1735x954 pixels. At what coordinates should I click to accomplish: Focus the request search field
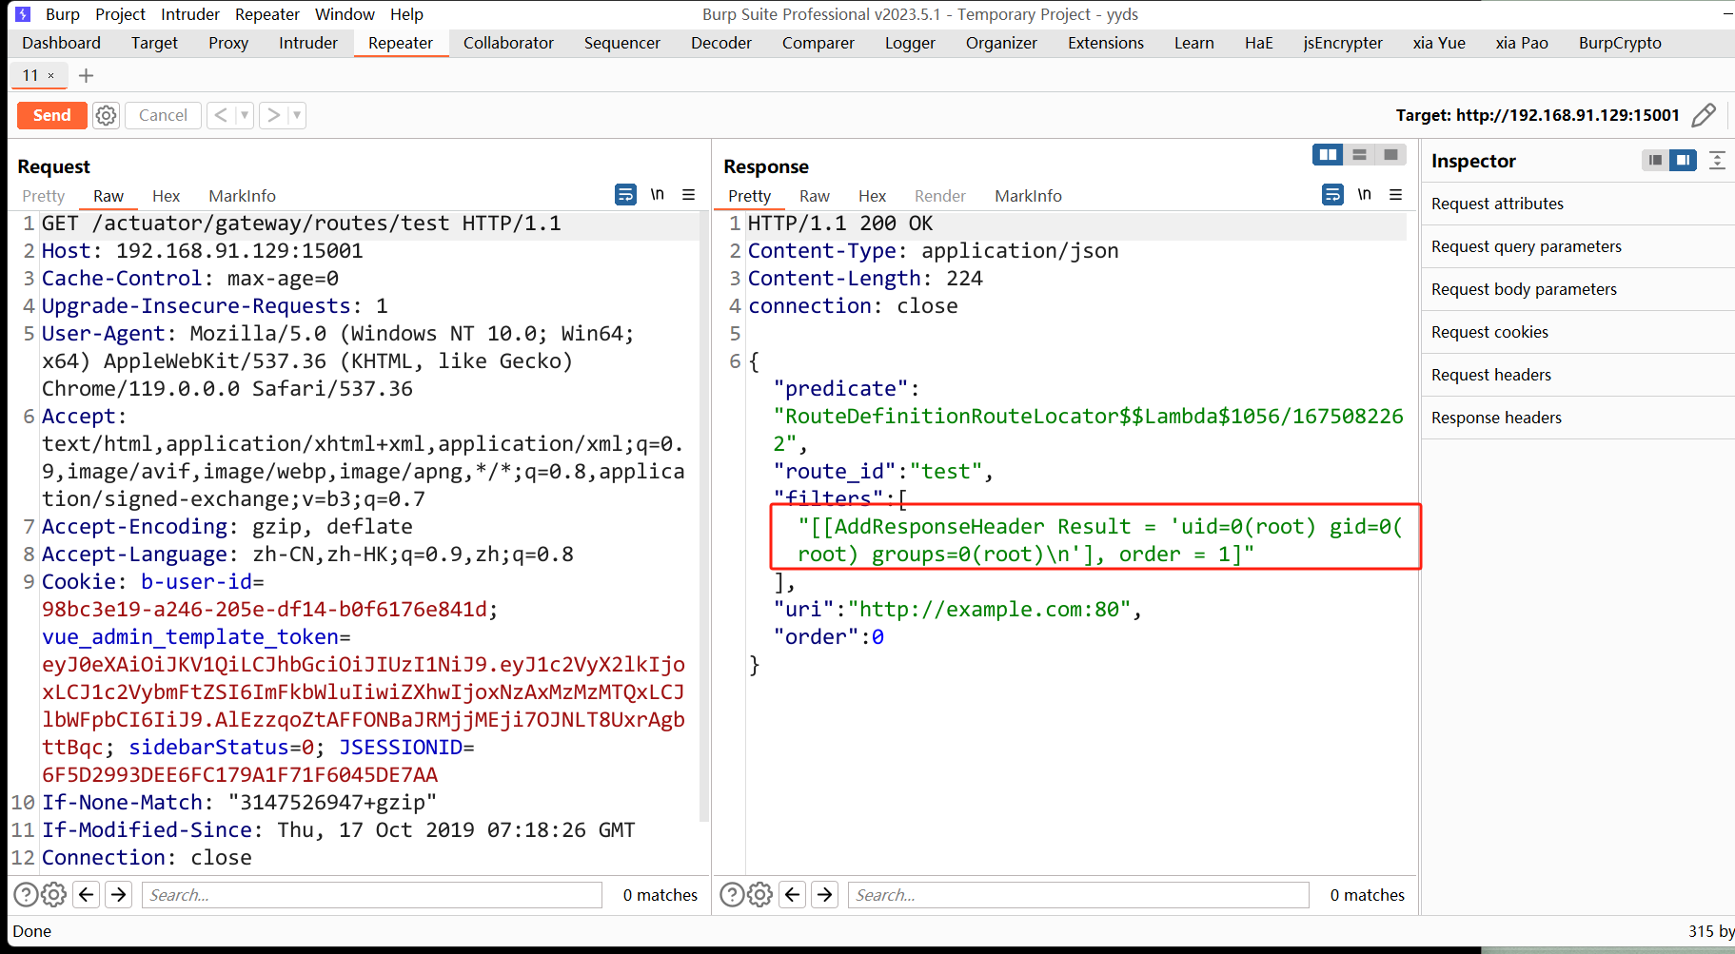(x=372, y=895)
